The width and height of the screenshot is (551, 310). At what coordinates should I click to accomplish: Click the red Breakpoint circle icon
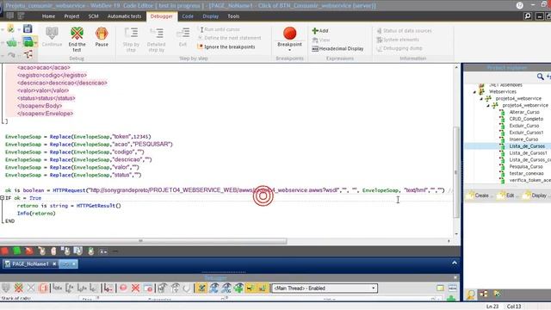point(289,33)
